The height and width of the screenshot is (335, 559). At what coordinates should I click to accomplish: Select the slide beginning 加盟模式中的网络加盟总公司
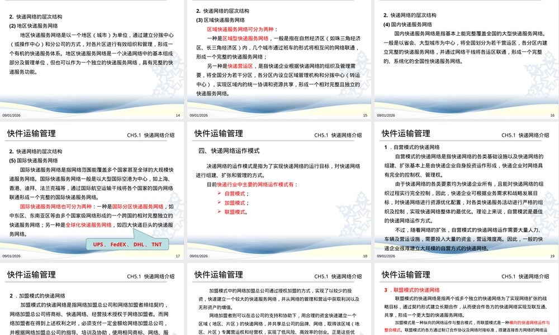coord(279,299)
